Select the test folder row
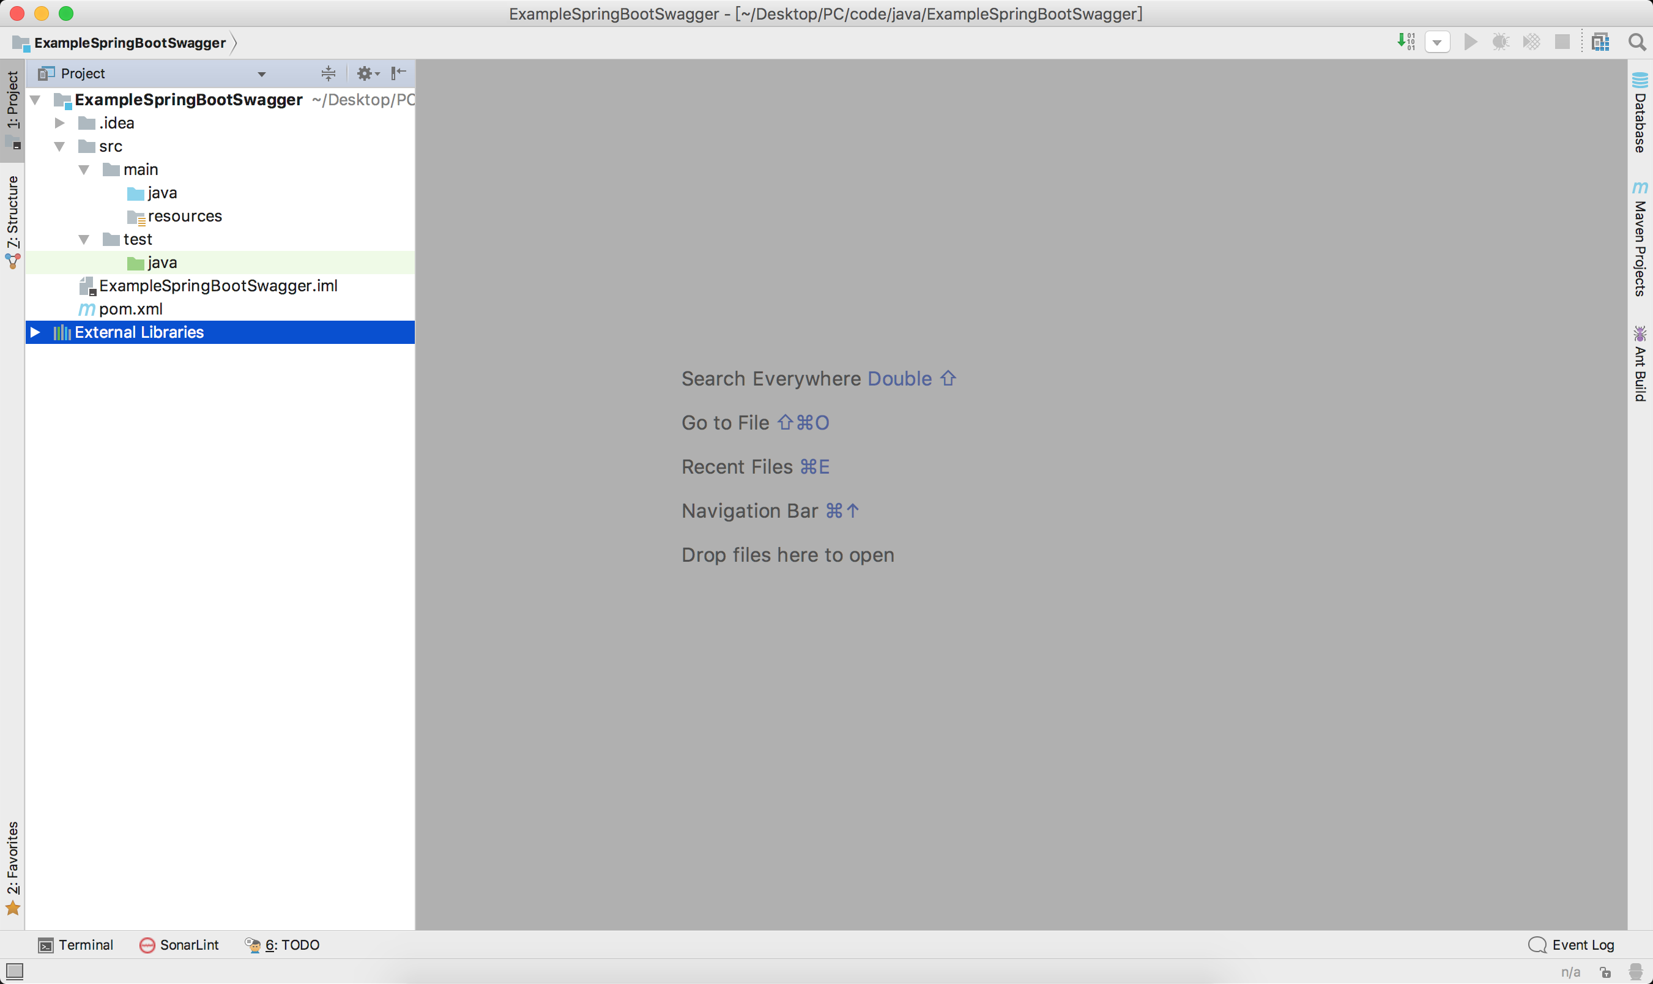 pos(220,239)
